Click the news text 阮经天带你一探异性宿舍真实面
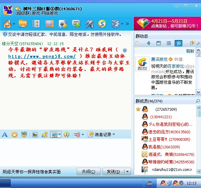This screenshot has width=201, height=188. pyautogui.click(x=32, y=172)
